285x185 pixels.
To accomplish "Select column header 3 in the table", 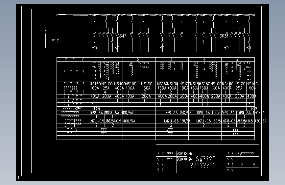I will click(171, 59).
